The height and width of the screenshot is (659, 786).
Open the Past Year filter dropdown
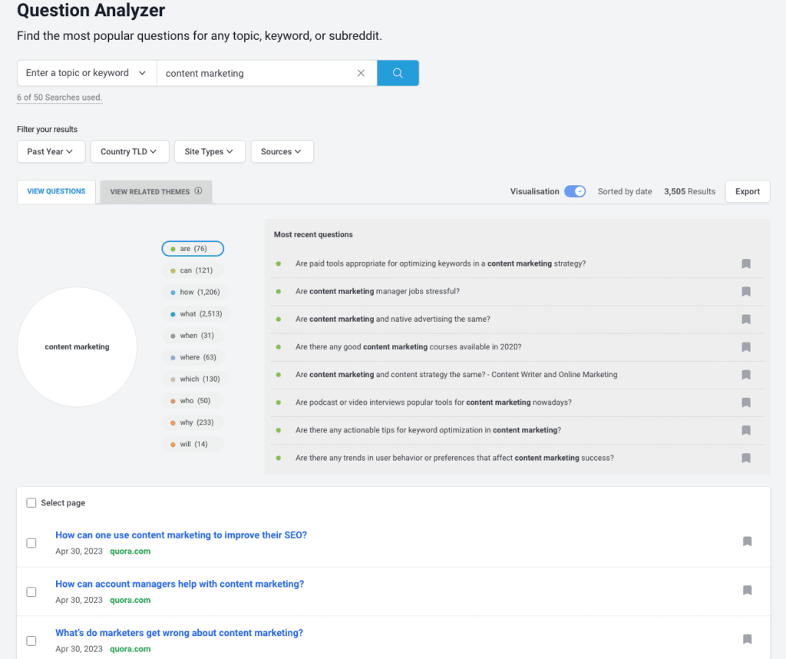pos(51,151)
